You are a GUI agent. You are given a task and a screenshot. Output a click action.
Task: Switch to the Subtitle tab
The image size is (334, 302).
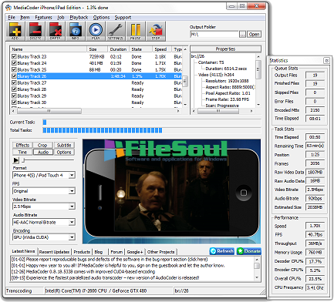(x=64, y=145)
